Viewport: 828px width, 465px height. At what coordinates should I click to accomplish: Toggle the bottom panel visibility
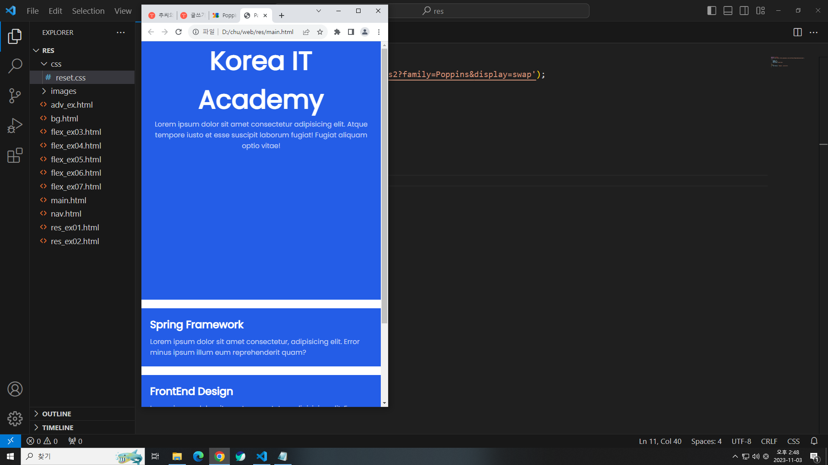728,11
